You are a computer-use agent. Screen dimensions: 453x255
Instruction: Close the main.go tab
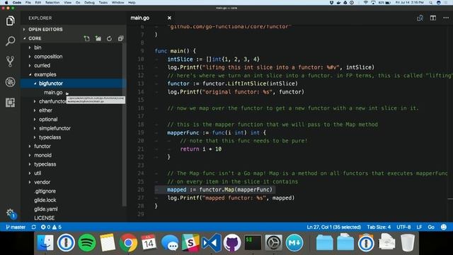(x=169, y=18)
